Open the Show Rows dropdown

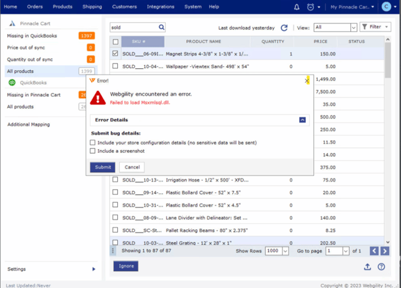tap(277, 251)
